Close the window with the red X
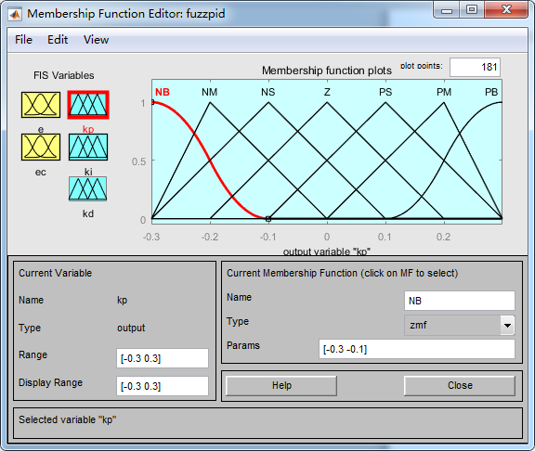Viewport: 535px width, 451px height. 506,9
